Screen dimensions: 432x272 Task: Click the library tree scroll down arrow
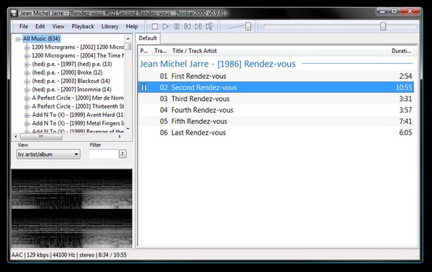tap(128, 129)
